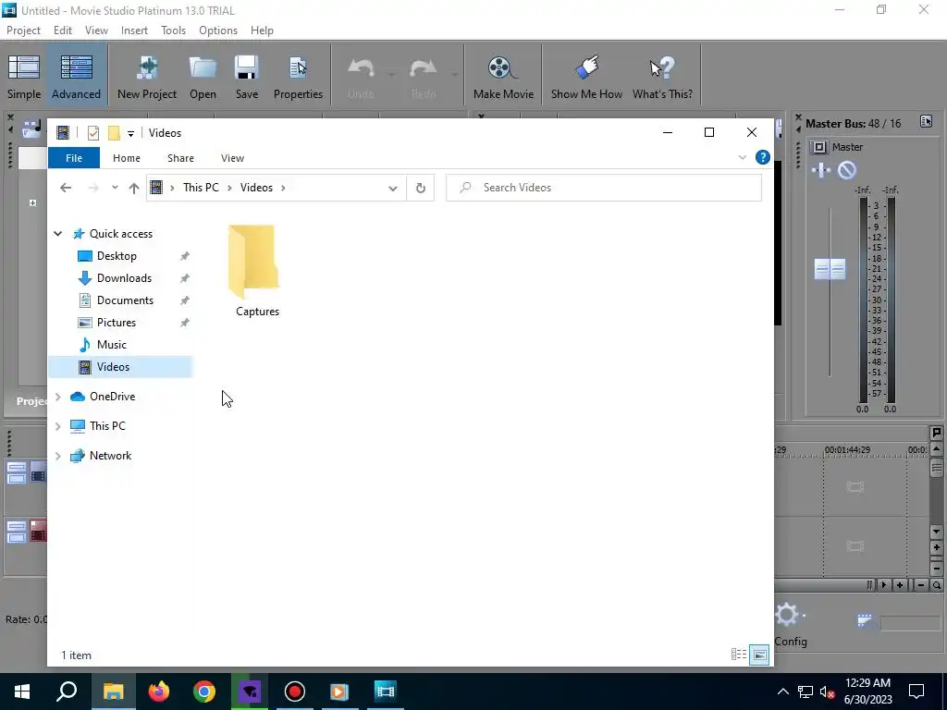Go up one folder level
The width and height of the screenshot is (947, 710).
click(134, 188)
